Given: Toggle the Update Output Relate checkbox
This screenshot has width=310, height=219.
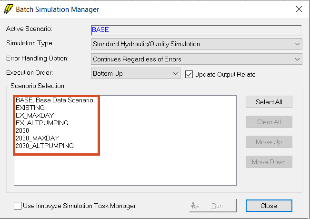Looking at the screenshot, I should [x=189, y=75].
